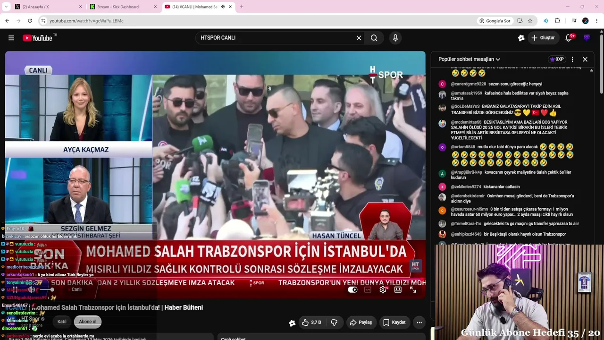The height and width of the screenshot is (340, 604).
Task: Open the install app icon in address bar
Action: (520, 21)
